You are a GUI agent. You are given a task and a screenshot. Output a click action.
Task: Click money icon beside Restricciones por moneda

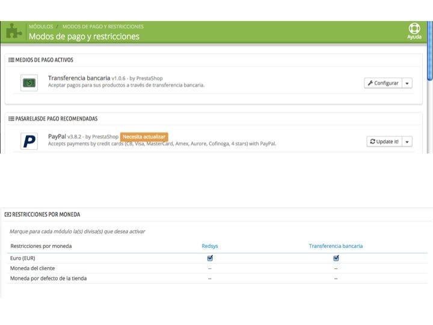point(8,214)
